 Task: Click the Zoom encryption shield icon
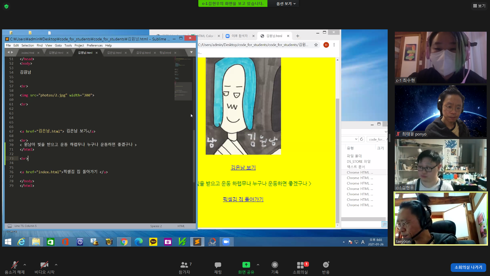tap(6, 6)
